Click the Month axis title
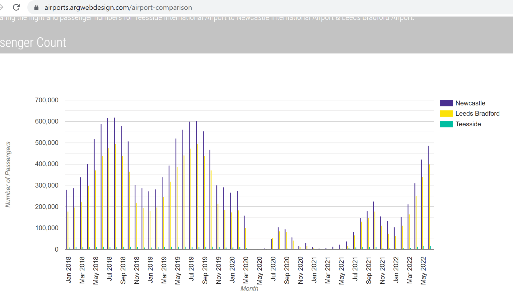 (x=249, y=288)
